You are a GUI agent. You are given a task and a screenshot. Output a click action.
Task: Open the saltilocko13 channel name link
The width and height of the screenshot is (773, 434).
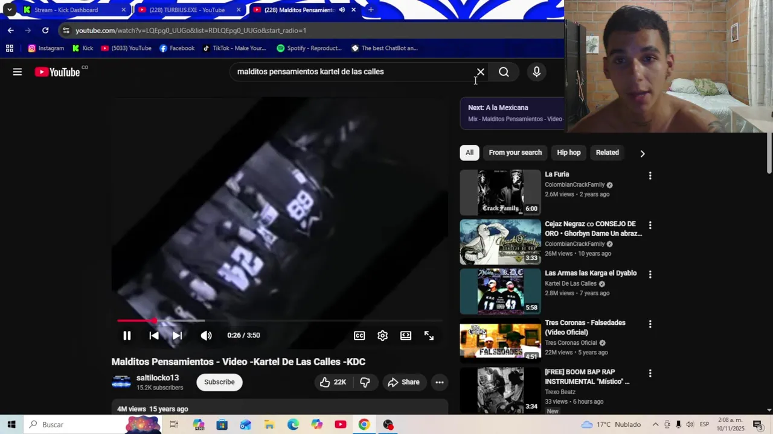(x=158, y=378)
